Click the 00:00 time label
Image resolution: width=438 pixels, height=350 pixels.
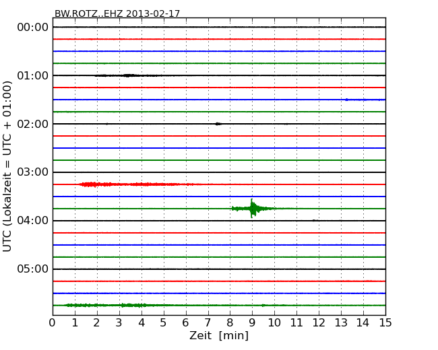pyautogui.click(x=33, y=28)
